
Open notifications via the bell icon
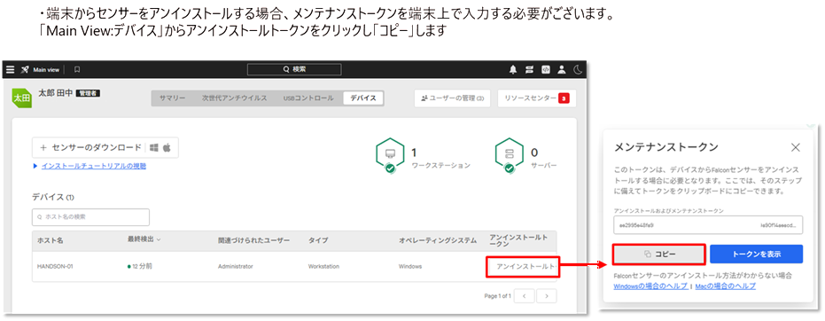(x=513, y=69)
